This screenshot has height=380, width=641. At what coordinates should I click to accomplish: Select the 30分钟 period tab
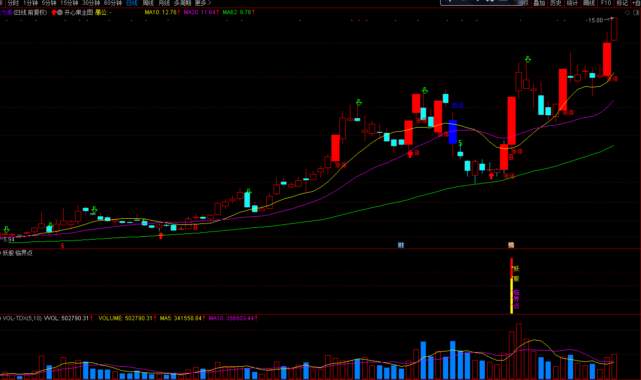tap(91, 3)
